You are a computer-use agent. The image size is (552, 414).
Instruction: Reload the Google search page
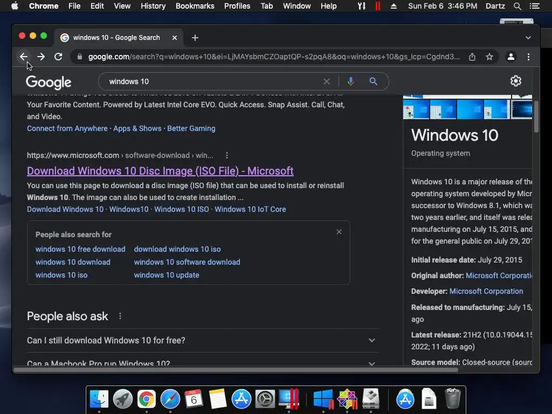tap(58, 57)
